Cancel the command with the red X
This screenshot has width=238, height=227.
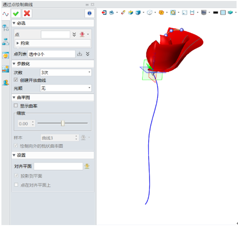click(27, 13)
